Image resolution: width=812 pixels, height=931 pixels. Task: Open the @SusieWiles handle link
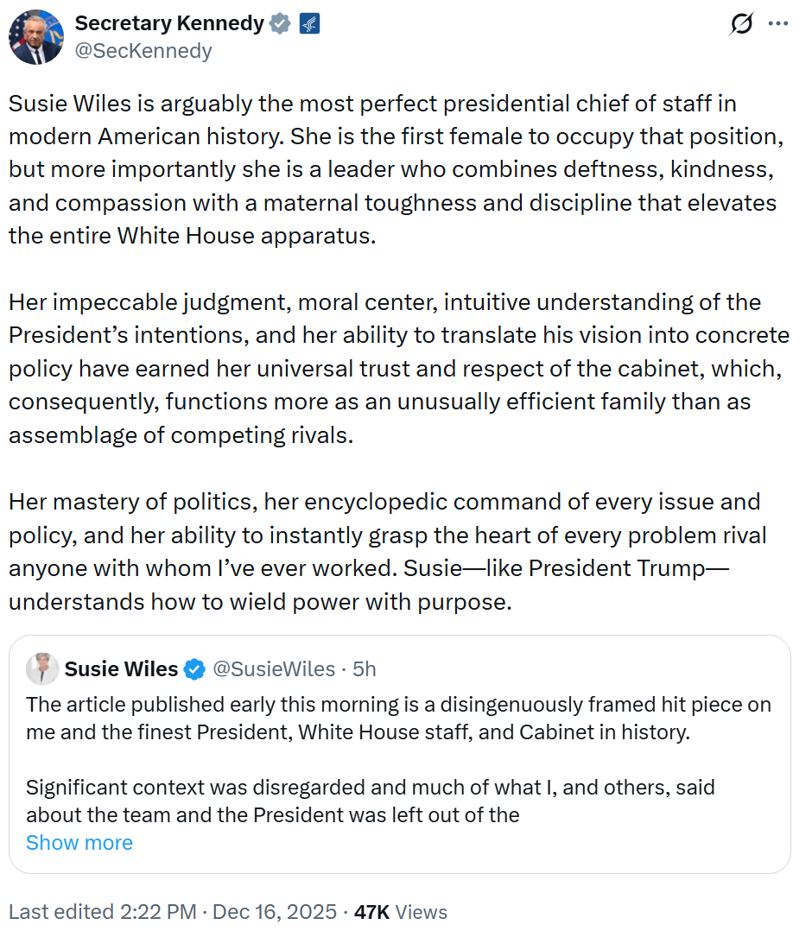274,668
